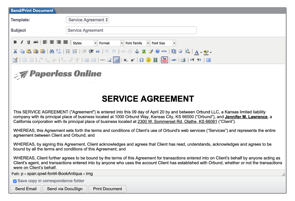Screen dimensions: 295x201
Task: Remove formatting with eraser icon
Action: coord(109,60)
